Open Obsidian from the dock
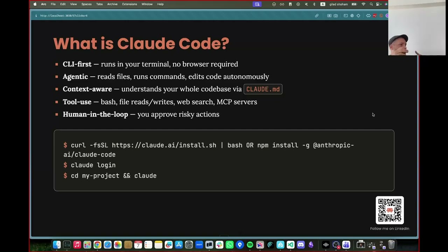448x252 pixels. (311, 245)
